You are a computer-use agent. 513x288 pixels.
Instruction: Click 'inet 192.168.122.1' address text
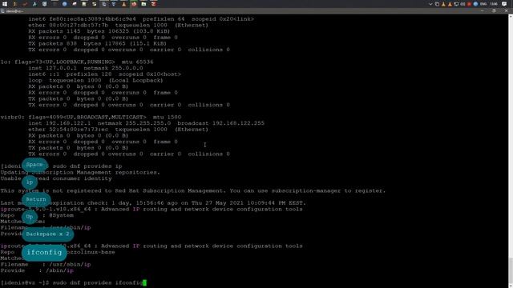[60, 123]
